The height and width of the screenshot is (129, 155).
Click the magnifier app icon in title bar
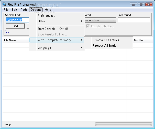tap(4, 4)
